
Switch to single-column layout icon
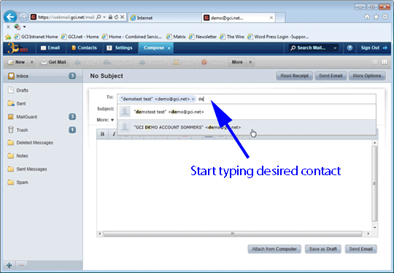tap(374, 62)
